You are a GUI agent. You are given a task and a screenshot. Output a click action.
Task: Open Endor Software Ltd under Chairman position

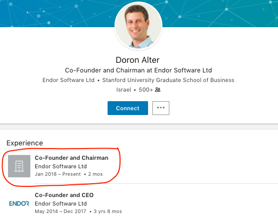61,166
